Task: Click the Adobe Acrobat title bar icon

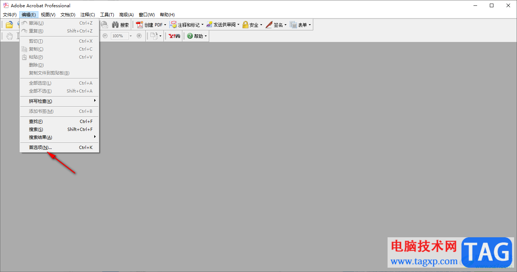Action: [6, 5]
